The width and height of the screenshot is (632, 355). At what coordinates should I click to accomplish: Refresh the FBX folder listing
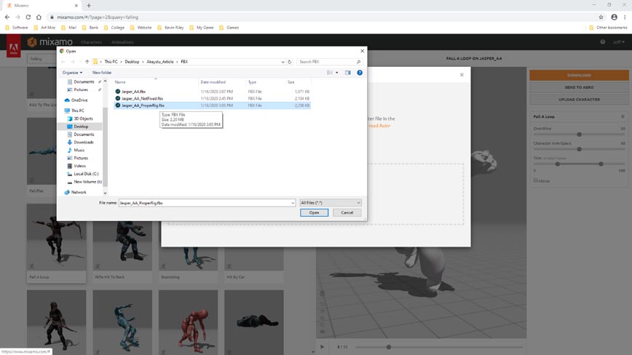[289, 62]
